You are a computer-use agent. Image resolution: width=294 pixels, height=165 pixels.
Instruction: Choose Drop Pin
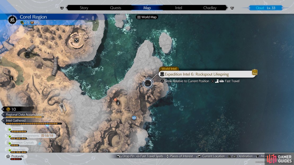[128, 156]
